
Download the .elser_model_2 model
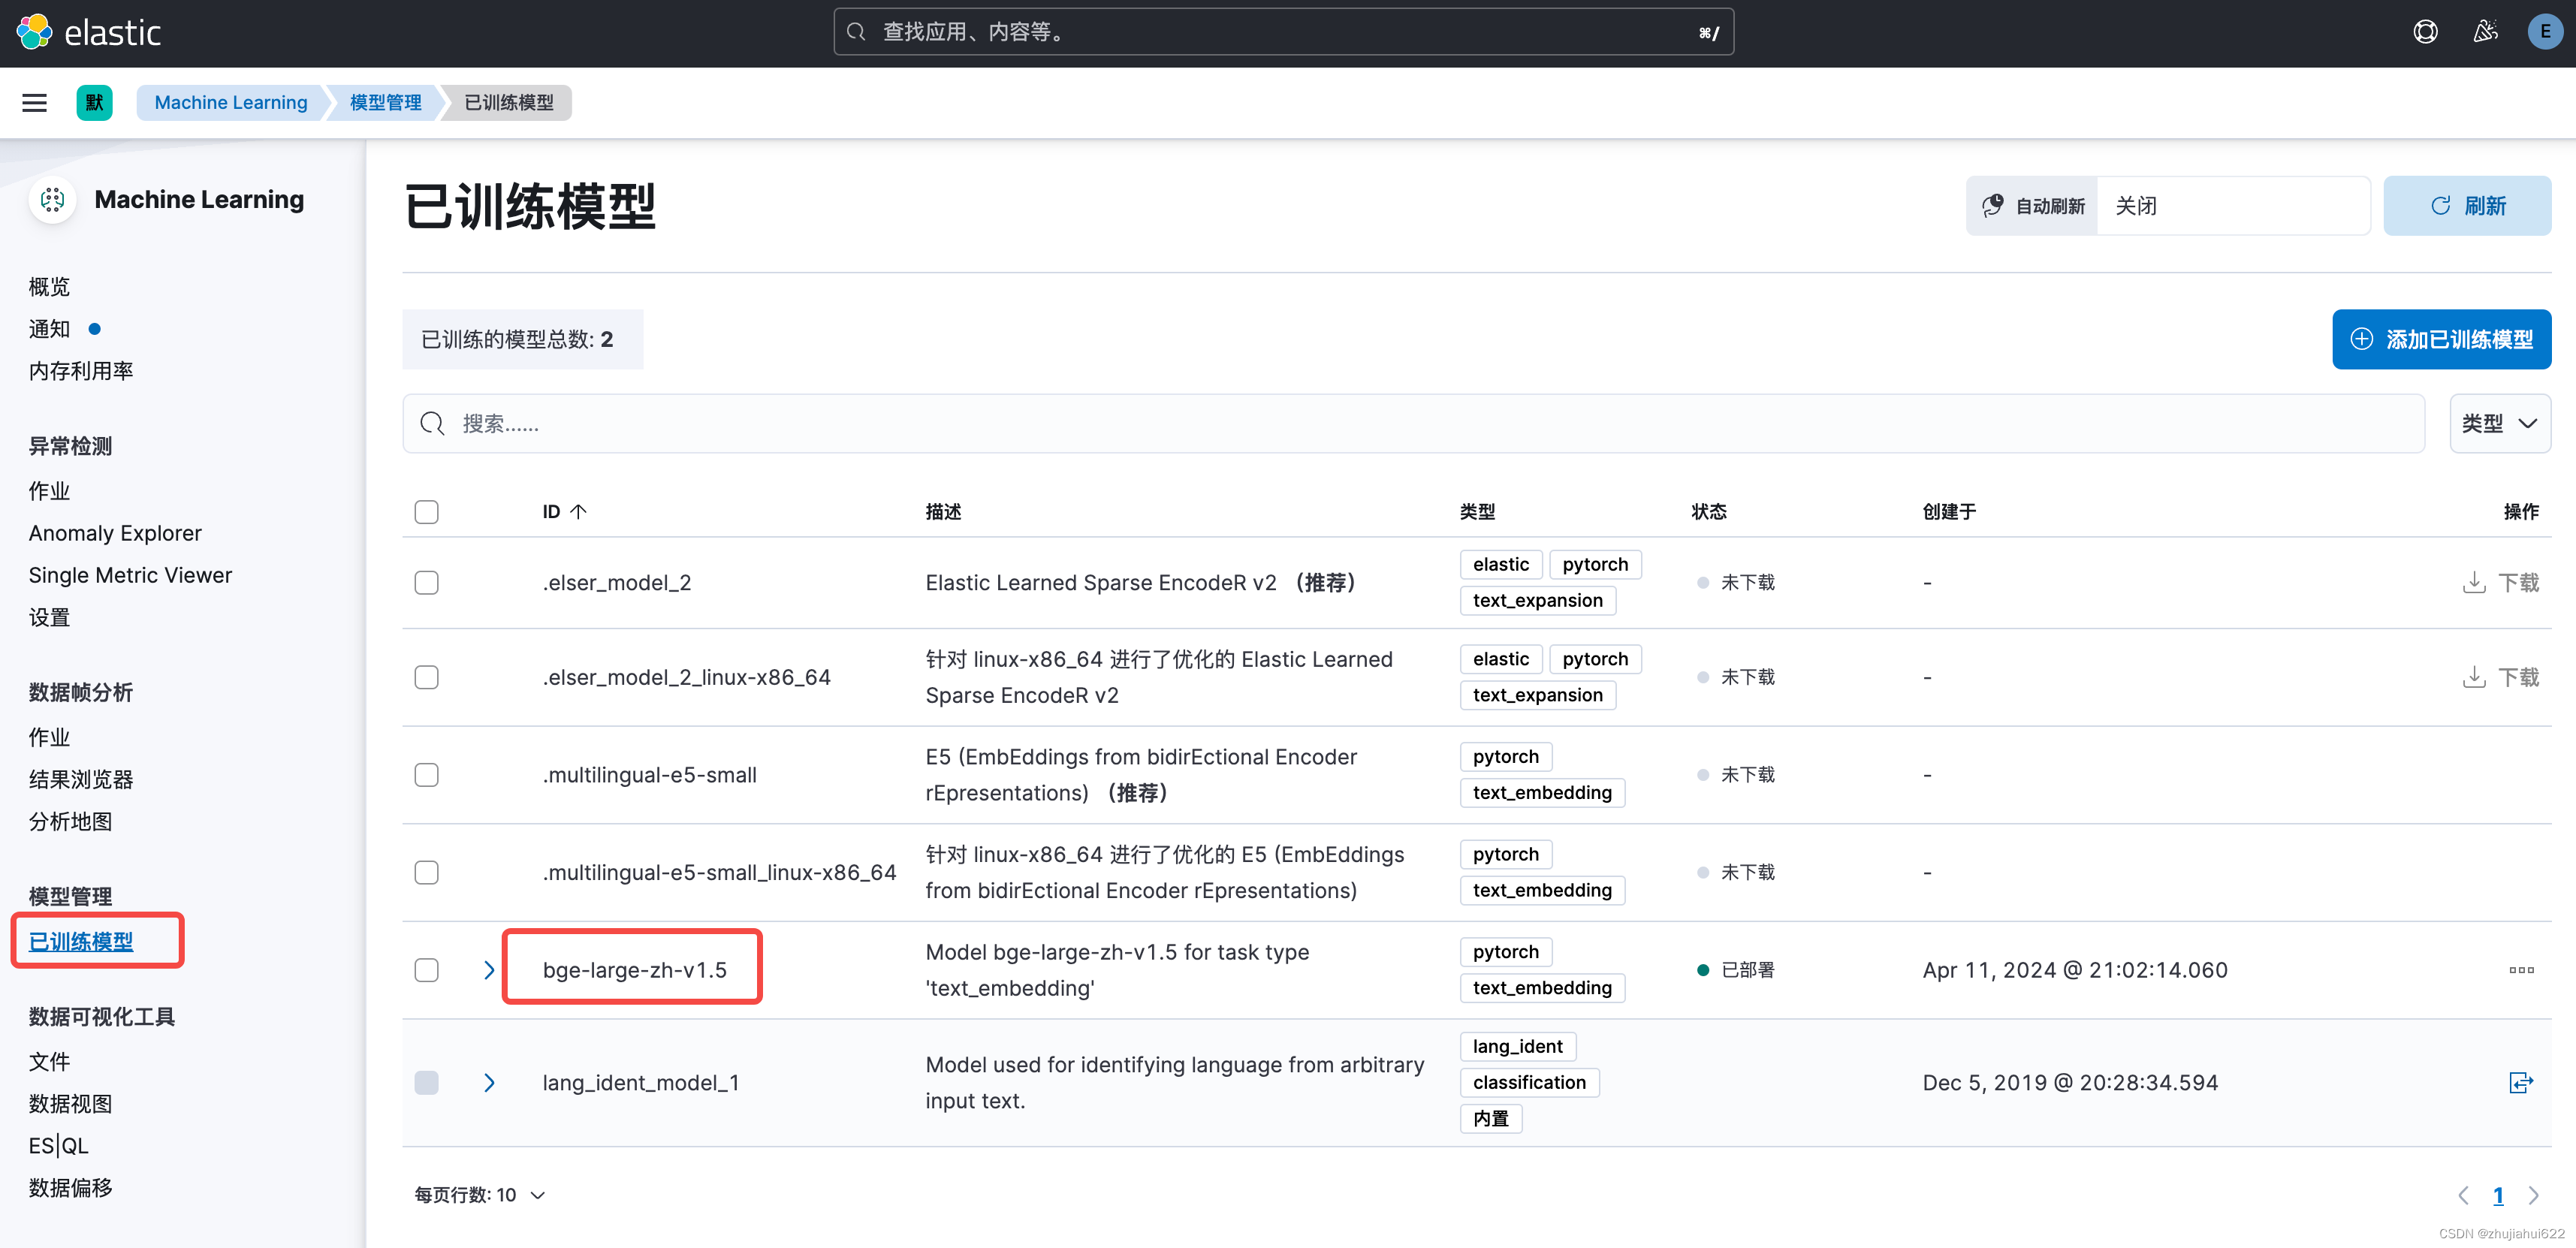pyautogui.click(x=2501, y=582)
